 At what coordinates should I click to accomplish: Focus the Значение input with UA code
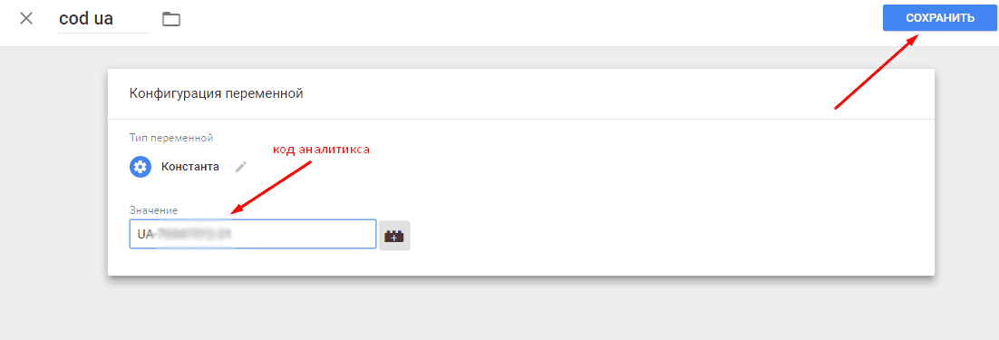(253, 234)
